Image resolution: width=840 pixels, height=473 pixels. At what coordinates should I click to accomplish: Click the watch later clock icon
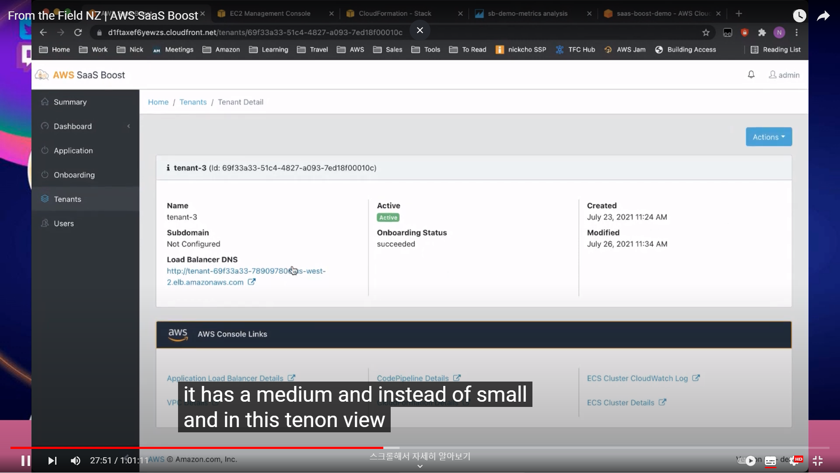click(x=799, y=16)
